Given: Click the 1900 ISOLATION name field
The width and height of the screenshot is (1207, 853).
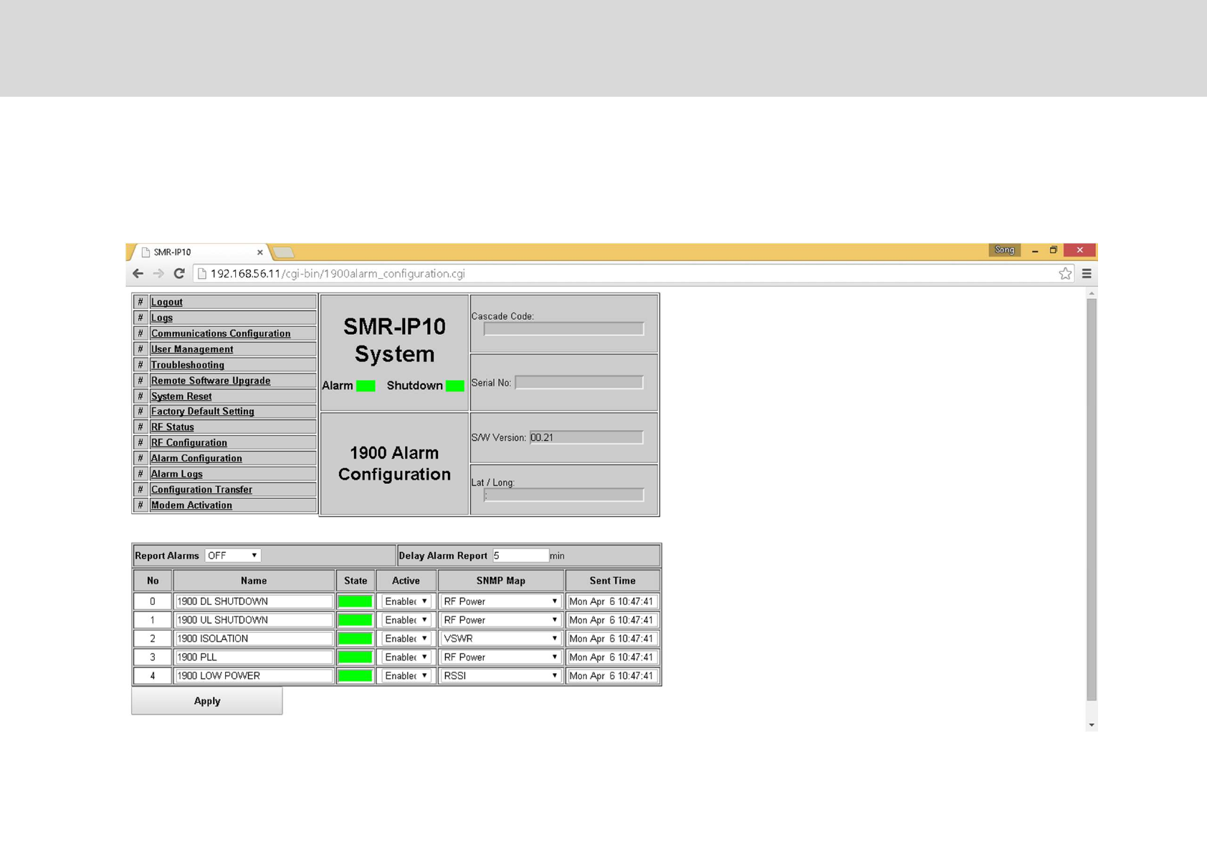Looking at the screenshot, I should [x=254, y=639].
